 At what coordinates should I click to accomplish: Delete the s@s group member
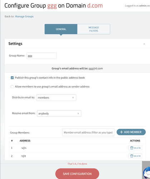coord(135,148)
